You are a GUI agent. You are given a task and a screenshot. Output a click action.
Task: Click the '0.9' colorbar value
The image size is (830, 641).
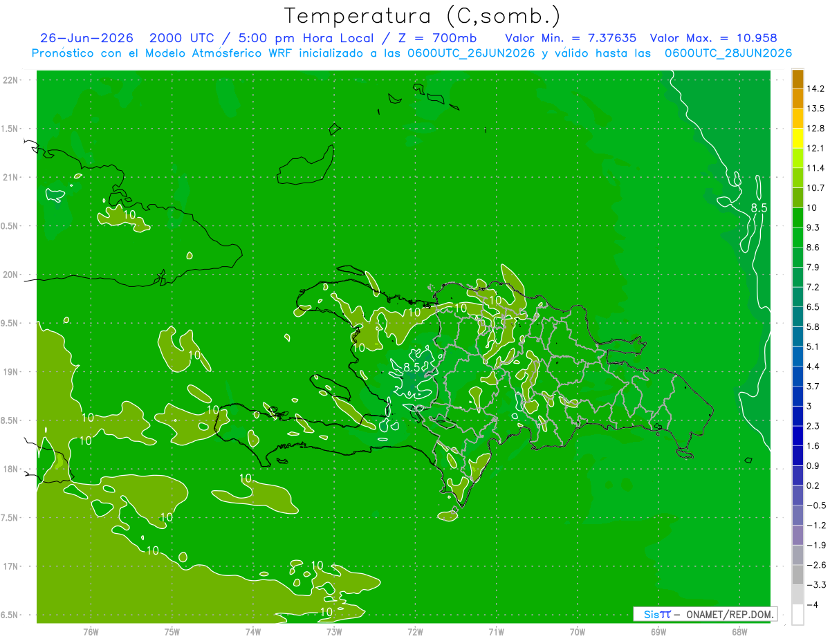[813, 465]
